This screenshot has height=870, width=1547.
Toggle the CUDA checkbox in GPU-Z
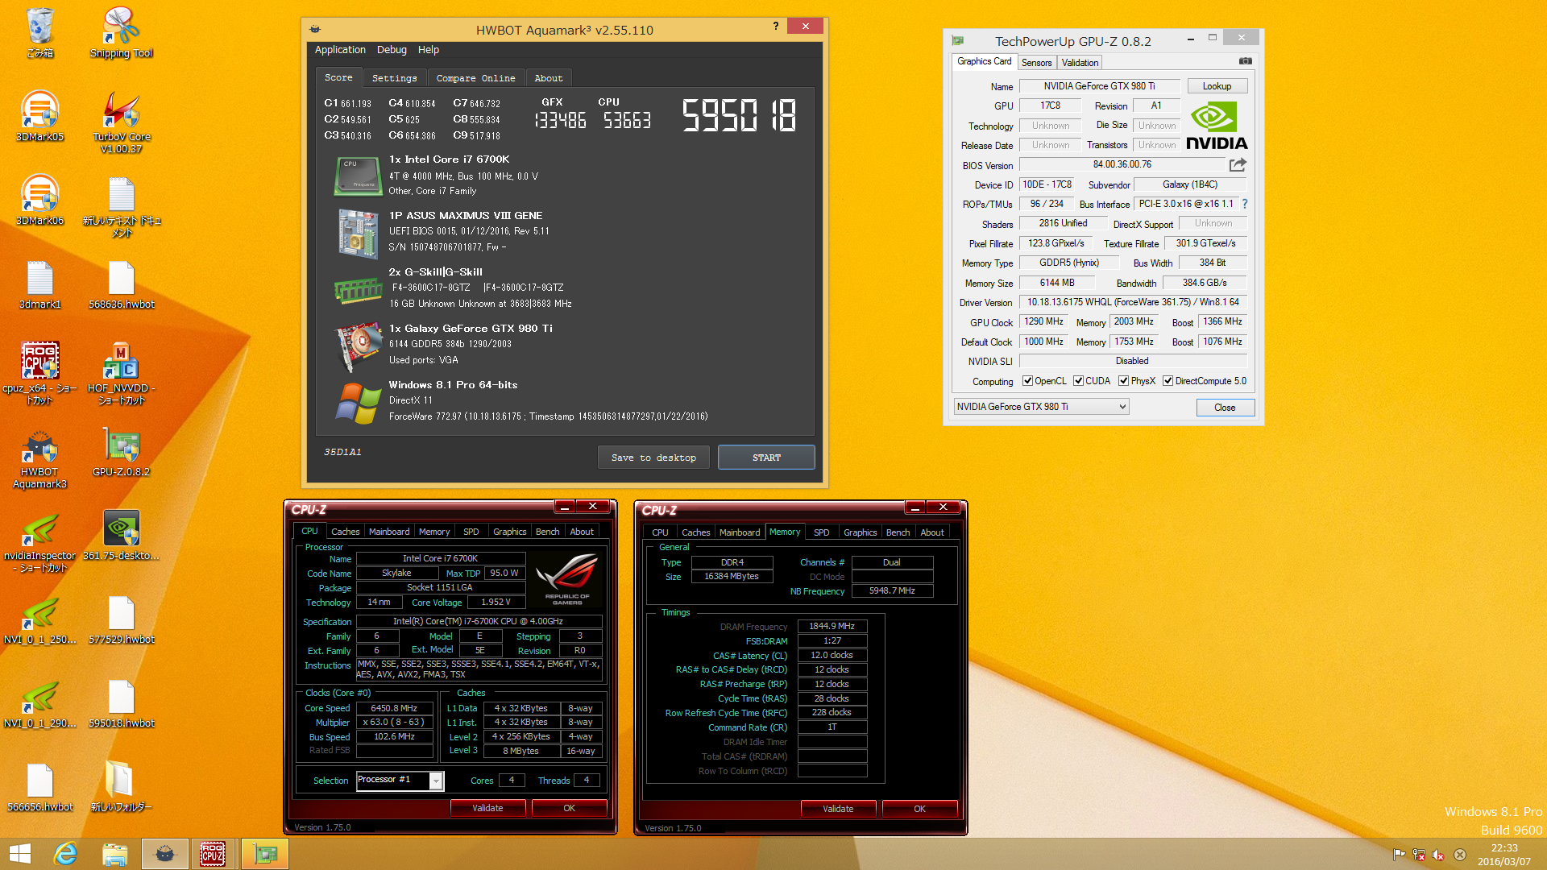[1078, 381]
